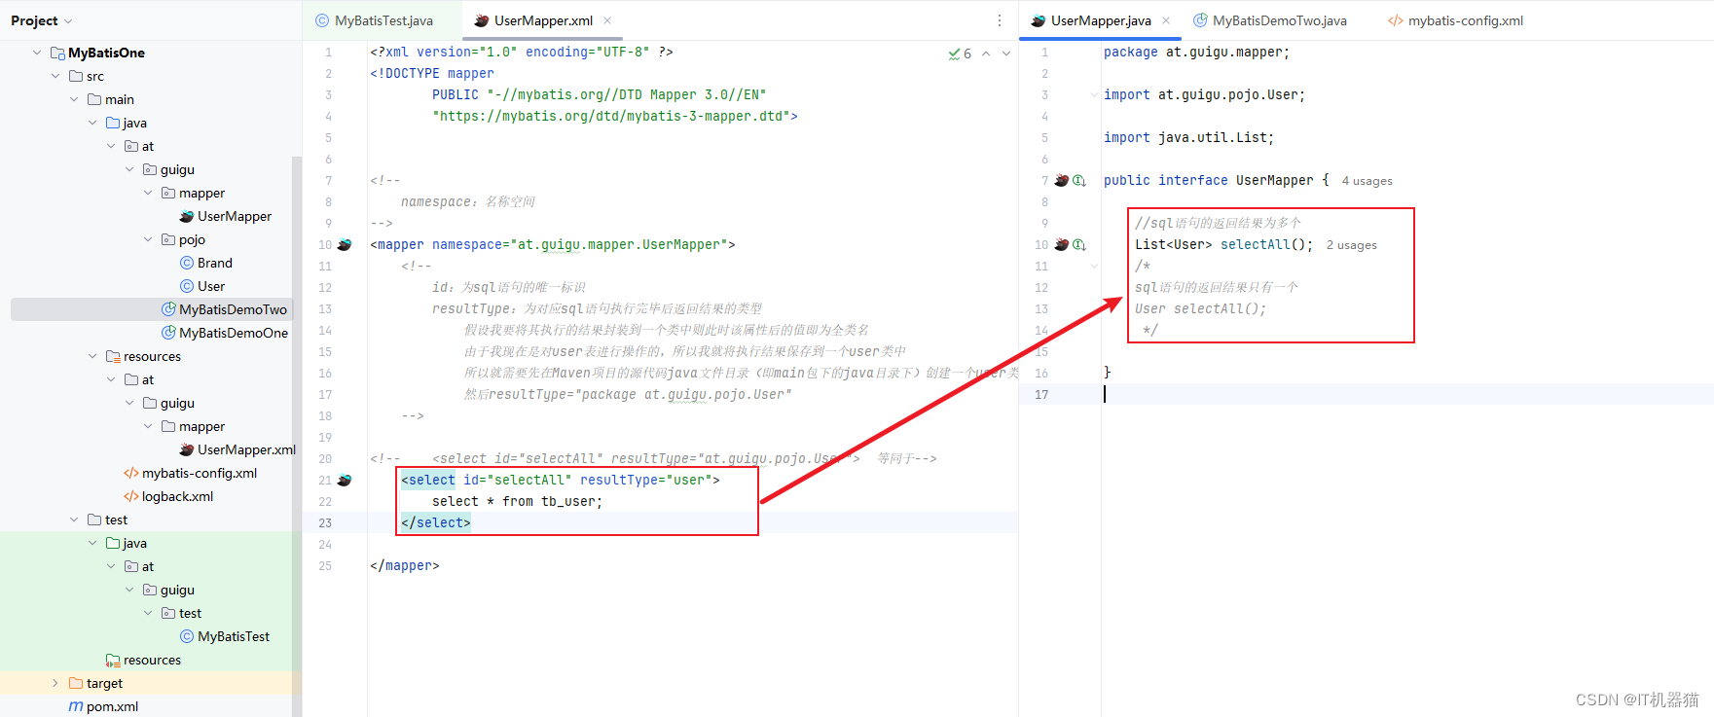The image size is (1714, 717).
Task: Open pom.xml file
Action: (103, 706)
